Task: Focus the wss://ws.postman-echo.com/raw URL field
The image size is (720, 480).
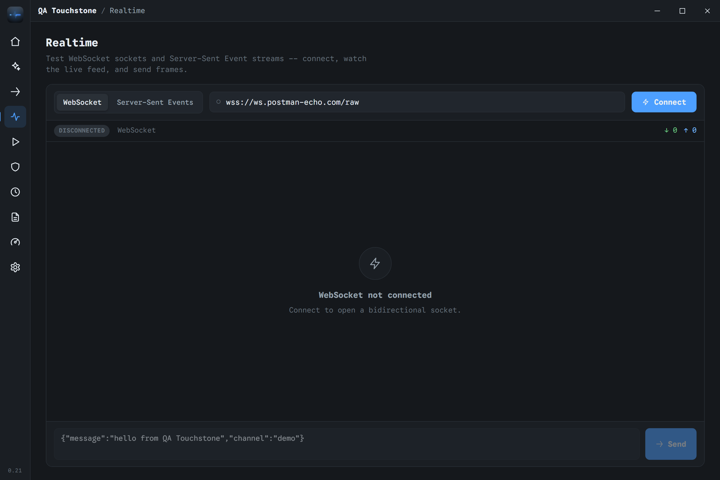Action: [417, 102]
